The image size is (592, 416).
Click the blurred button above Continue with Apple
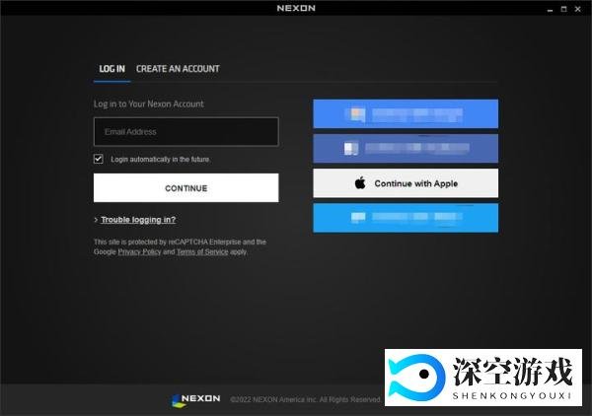(x=406, y=149)
